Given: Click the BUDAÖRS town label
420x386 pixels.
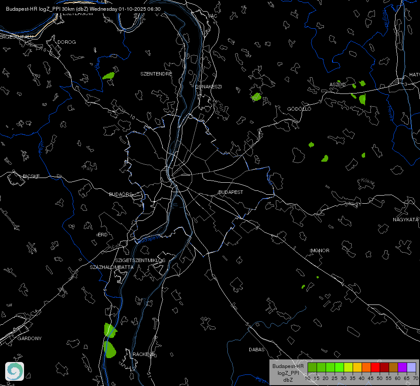Looking at the screenshot, I should (121, 194).
